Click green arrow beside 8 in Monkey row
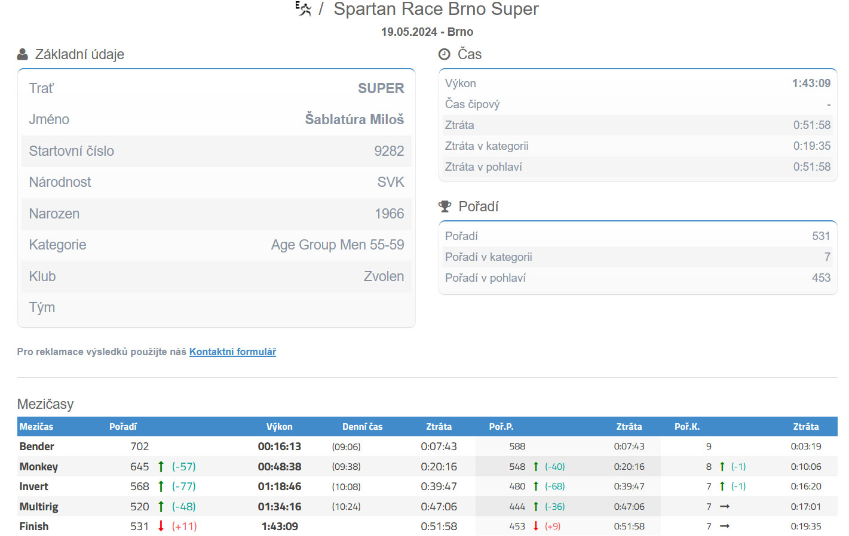 (x=722, y=467)
